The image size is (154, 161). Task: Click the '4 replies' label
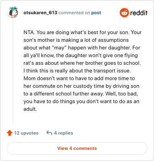(x=64, y=133)
